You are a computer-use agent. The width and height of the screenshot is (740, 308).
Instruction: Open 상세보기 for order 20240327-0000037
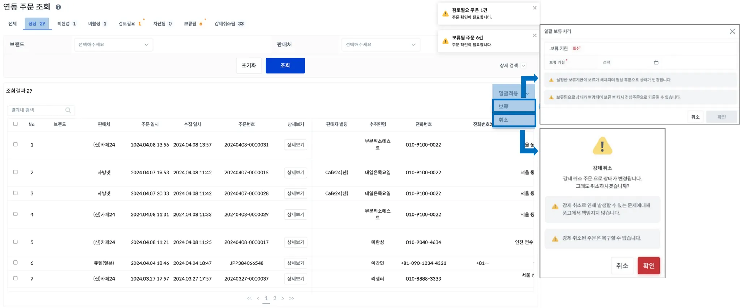point(296,279)
